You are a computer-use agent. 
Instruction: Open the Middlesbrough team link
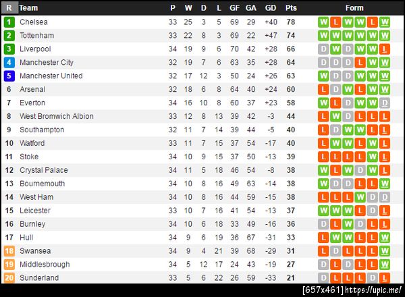tap(45, 265)
